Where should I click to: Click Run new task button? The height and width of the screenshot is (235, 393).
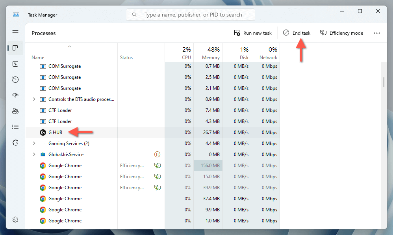(253, 33)
